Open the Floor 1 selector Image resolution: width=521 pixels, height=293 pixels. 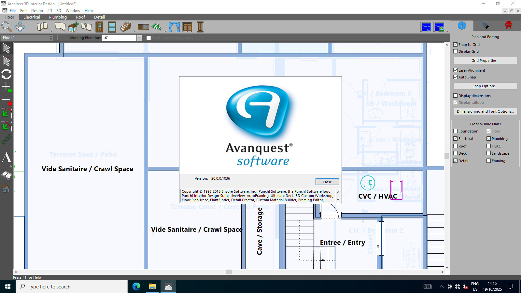(27, 38)
